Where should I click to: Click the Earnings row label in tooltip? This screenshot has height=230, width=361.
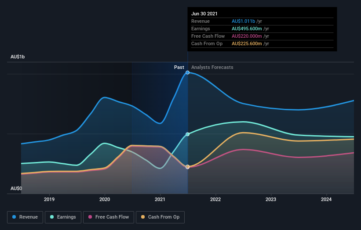(x=201, y=29)
